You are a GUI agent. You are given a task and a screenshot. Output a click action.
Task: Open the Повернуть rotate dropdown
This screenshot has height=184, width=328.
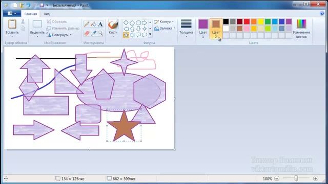(59, 35)
